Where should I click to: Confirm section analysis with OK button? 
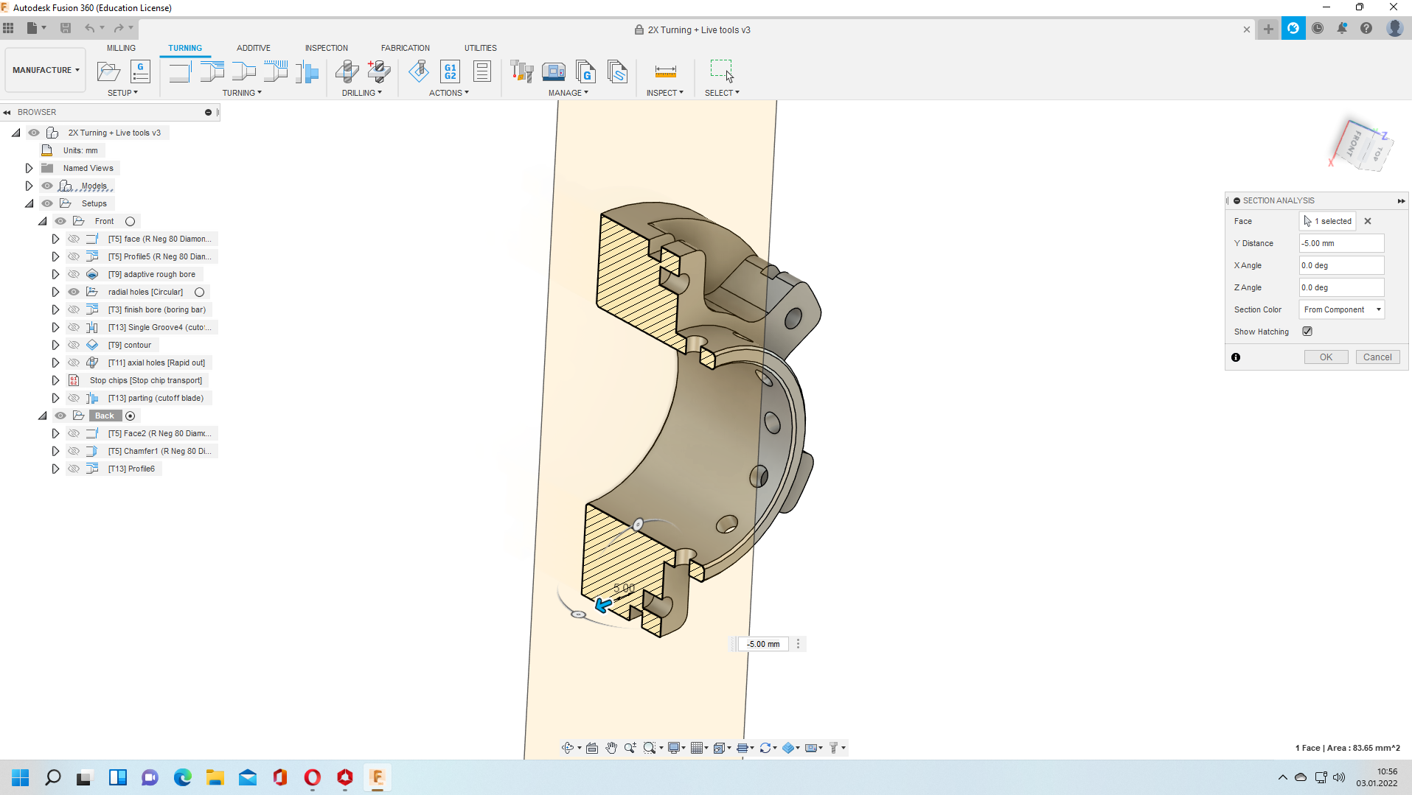click(x=1326, y=357)
